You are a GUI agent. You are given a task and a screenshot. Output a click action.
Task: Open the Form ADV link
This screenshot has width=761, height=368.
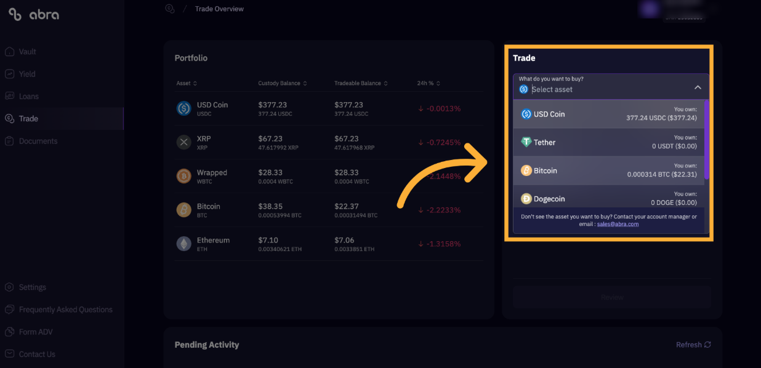[x=36, y=332]
